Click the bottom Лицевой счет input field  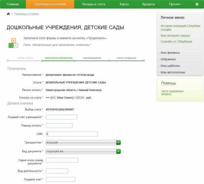[x=61, y=180]
